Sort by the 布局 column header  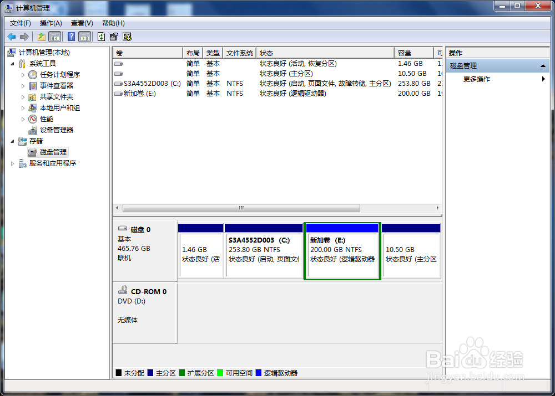pos(193,53)
